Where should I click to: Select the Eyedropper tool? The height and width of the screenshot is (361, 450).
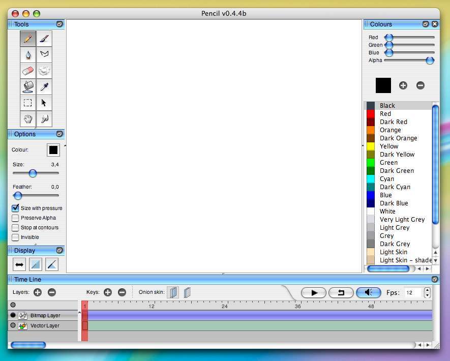pos(44,86)
